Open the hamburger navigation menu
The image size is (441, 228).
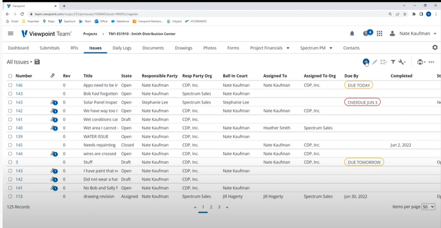click(x=11, y=33)
